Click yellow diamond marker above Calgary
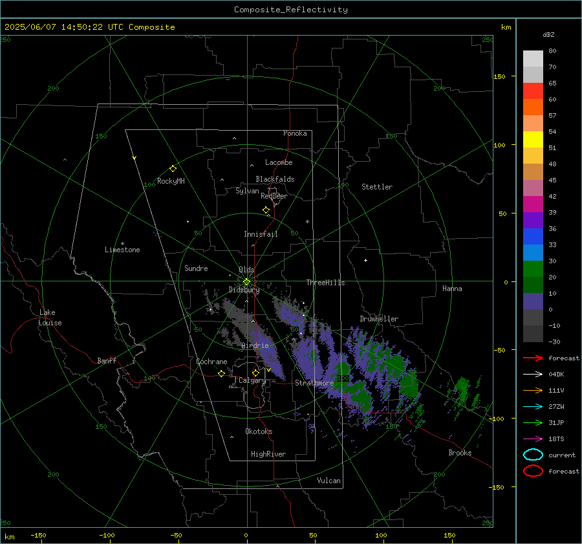This screenshot has width=582, height=544. click(255, 373)
